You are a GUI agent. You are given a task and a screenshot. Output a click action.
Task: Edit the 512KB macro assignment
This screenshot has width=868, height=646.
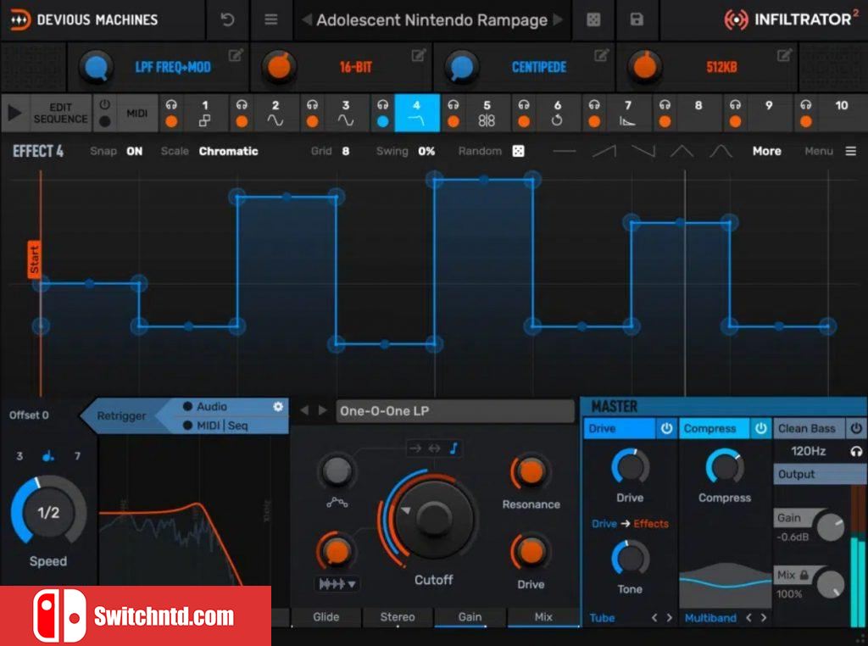(x=784, y=55)
